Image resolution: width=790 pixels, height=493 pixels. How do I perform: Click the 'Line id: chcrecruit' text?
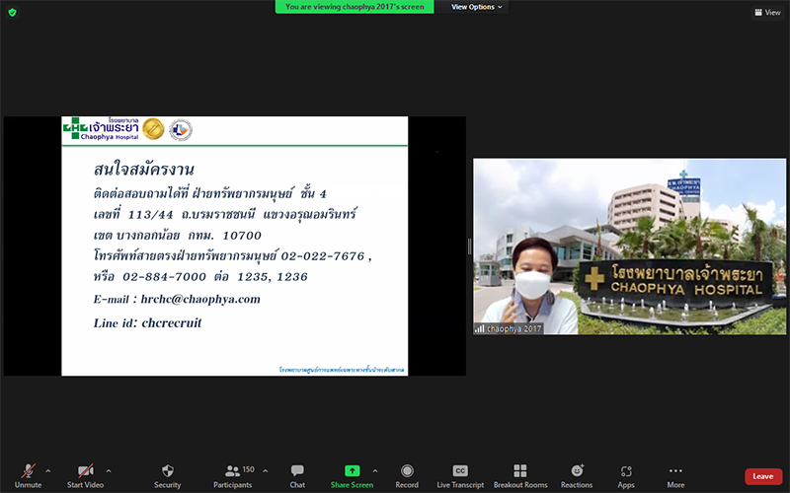pos(147,323)
